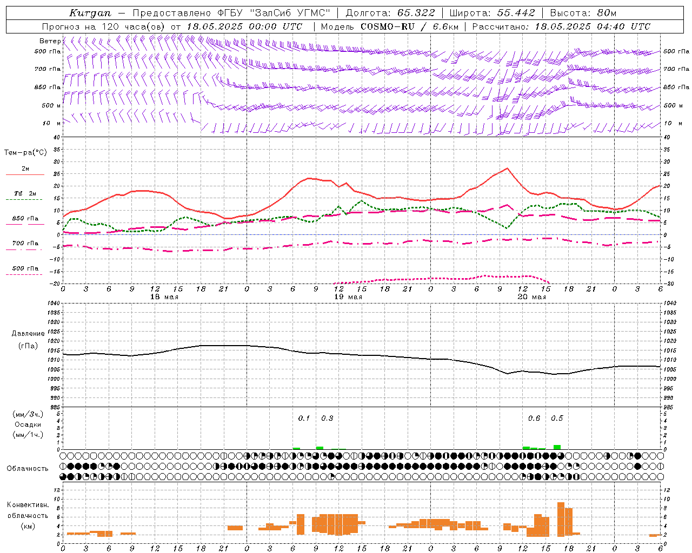This screenshot has height=553, width=692.
Task: Select the Широта: 55.442 header value
Action: 492,13
